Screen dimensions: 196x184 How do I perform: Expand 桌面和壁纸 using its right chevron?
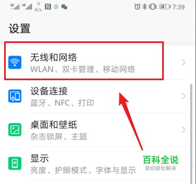pyautogui.click(x=184, y=130)
